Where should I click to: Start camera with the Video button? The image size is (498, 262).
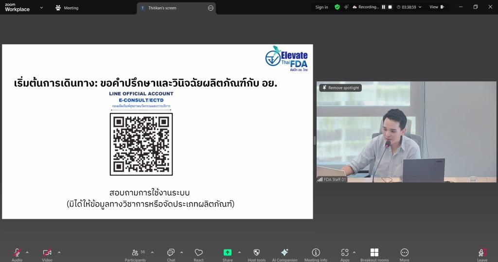click(x=47, y=254)
